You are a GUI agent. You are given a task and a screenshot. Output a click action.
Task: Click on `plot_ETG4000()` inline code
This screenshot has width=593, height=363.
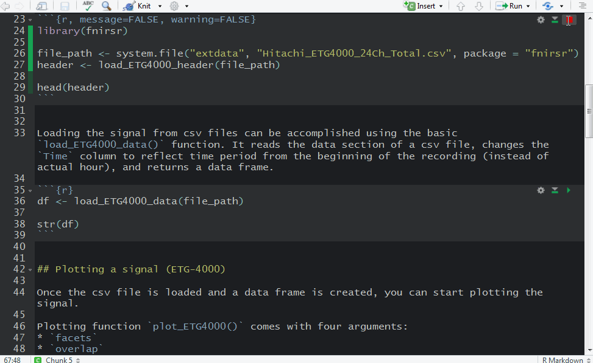click(195, 326)
